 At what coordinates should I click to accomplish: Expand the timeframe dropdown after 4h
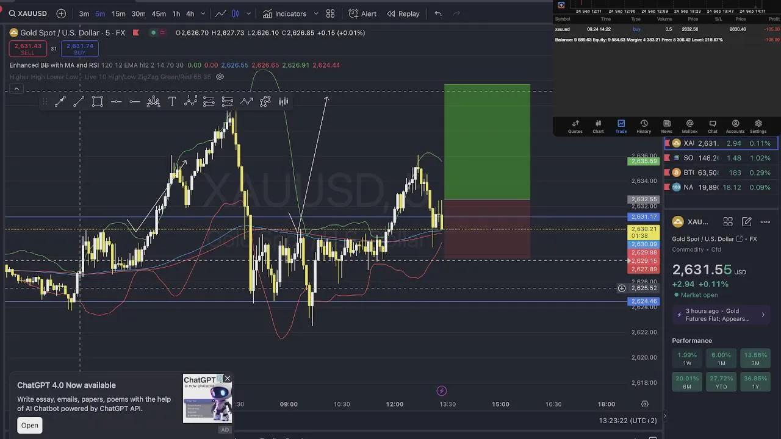(x=203, y=13)
